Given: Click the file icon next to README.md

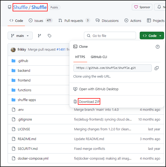Looking at the screenshot, I should pyautogui.click(x=13, y=139).
